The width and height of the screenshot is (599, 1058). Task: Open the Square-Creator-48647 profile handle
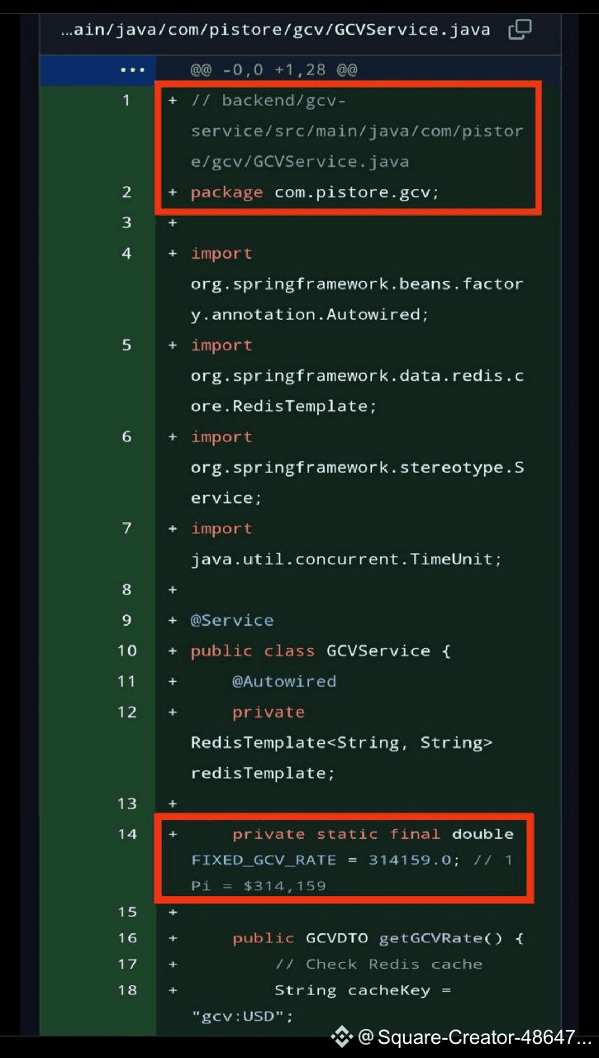[x=475, y=1037]
